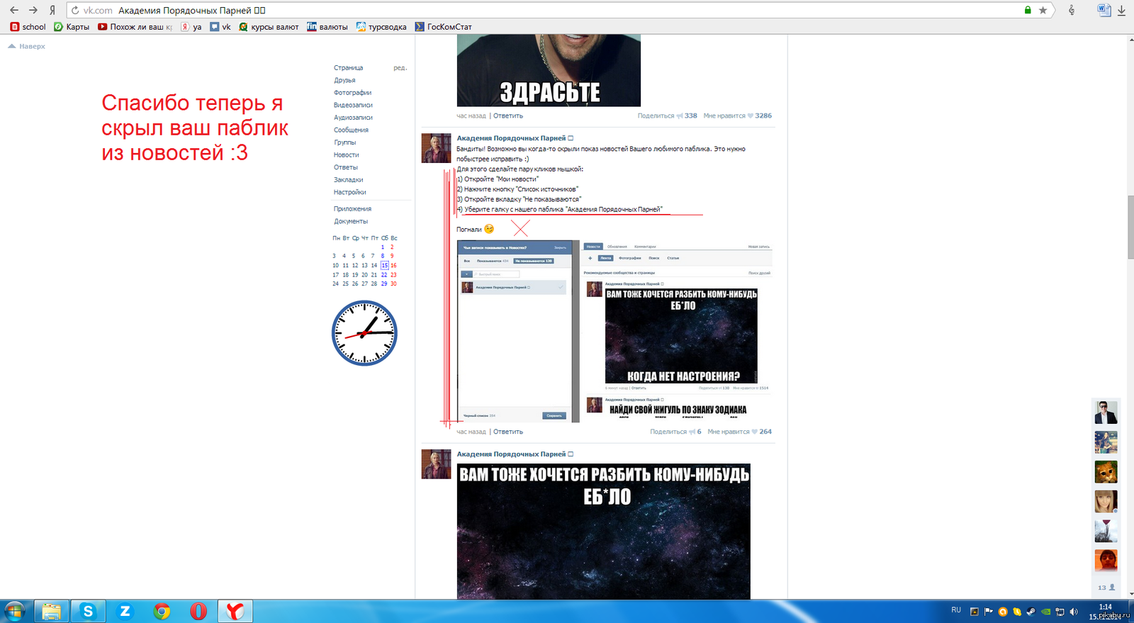The image size is (1134, 623).
Task: Launch Opera from the taskbar
Action: 198,611
